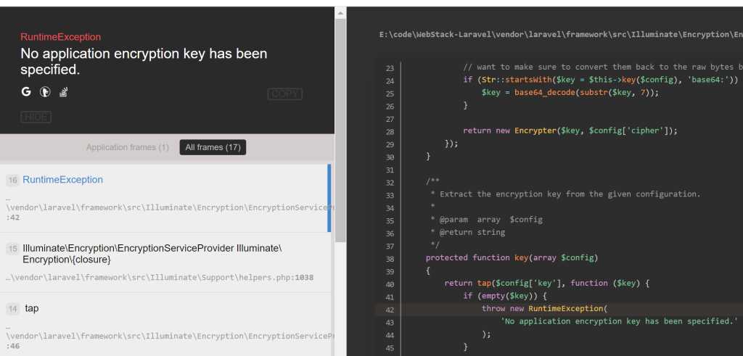Click code line '$key = base64_decode(substr($key, 7));'
The width and height of the screenshot is (743, 356).
click(570, 93)
